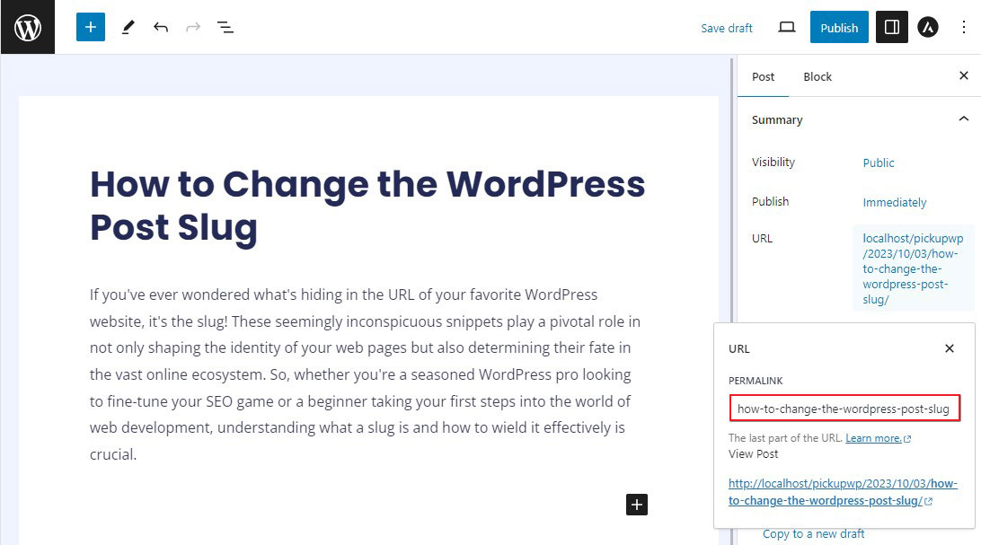
Task: Switch to the Block tab
Action: [x=817, y=77]
